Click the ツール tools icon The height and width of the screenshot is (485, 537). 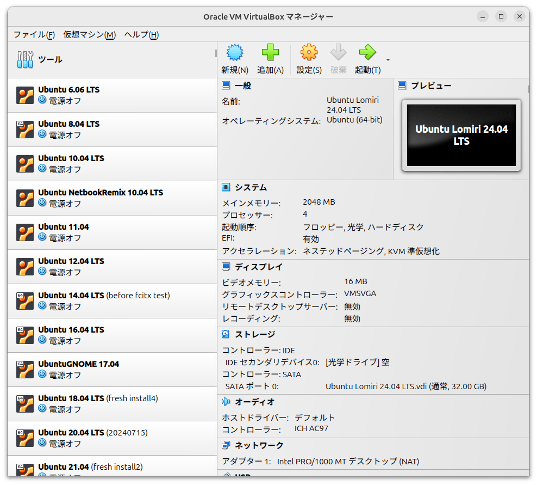[x=25, y=59]
